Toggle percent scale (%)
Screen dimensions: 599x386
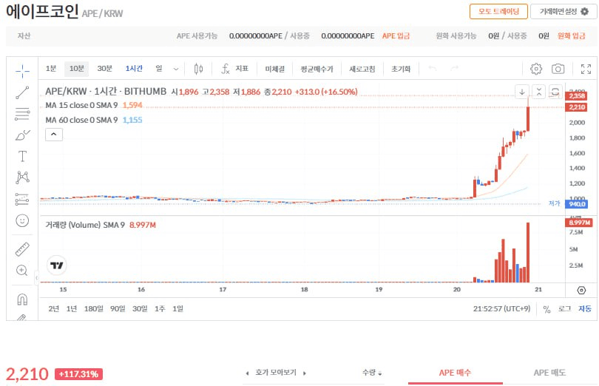pos(546,309)
